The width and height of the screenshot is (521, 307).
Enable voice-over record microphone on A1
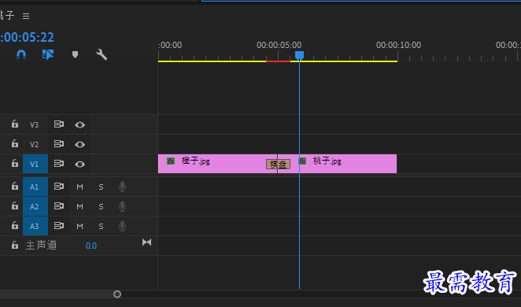tap(122, 187)
